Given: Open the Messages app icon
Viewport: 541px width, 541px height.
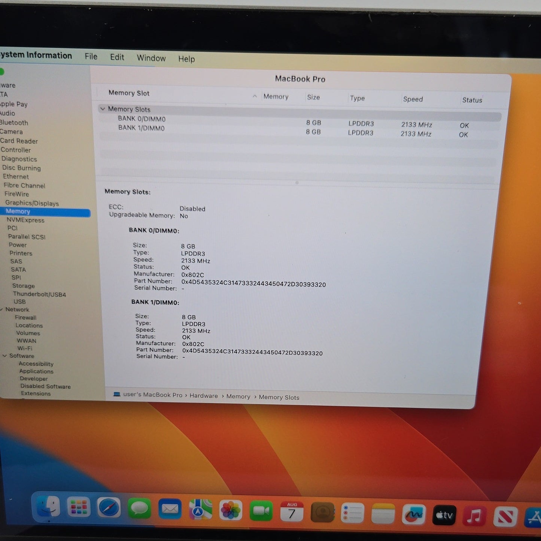Looking at the screenshot, I should pyautogui.click(x=139, y=508).
